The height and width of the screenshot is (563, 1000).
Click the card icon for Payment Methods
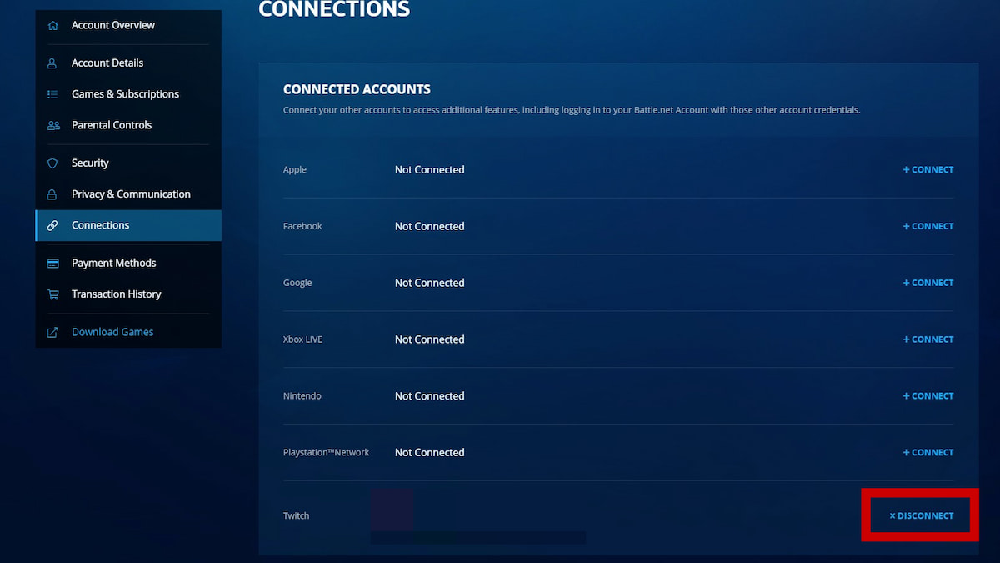tap(52, 263)
